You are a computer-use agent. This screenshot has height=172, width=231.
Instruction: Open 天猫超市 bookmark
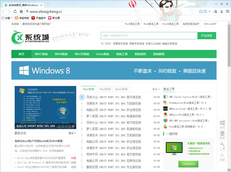point(38,18)
